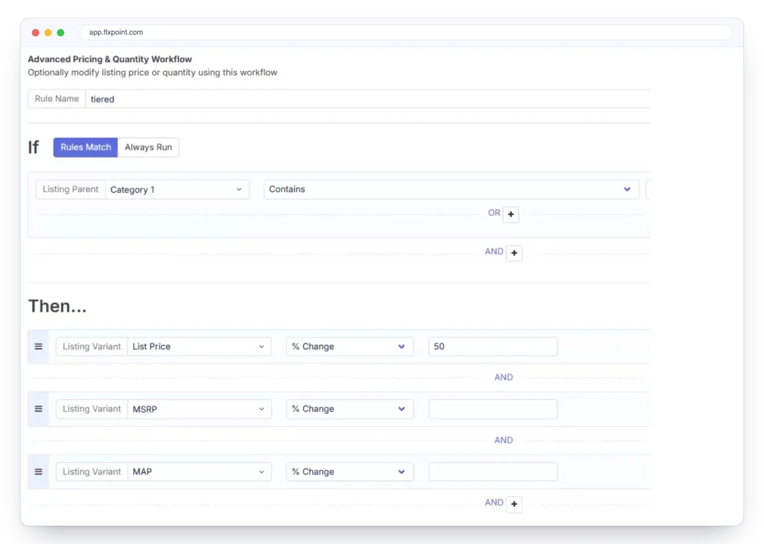Open the MSRP field dropdown

tap(199, 409)
